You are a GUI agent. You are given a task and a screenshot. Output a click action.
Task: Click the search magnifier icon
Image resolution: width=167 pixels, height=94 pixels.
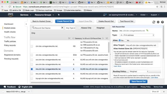pos(33,28)
